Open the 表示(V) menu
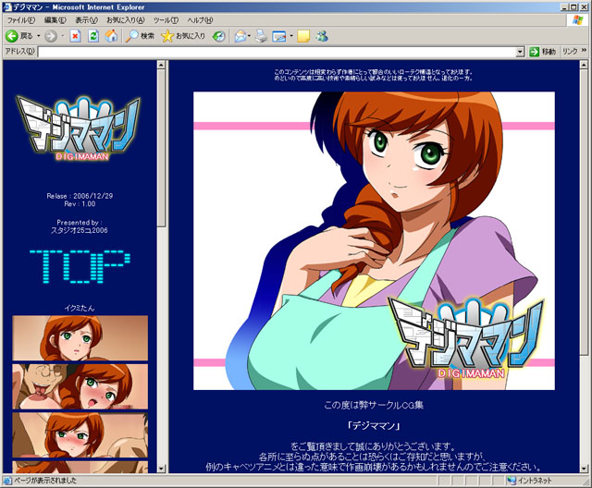 86,20
